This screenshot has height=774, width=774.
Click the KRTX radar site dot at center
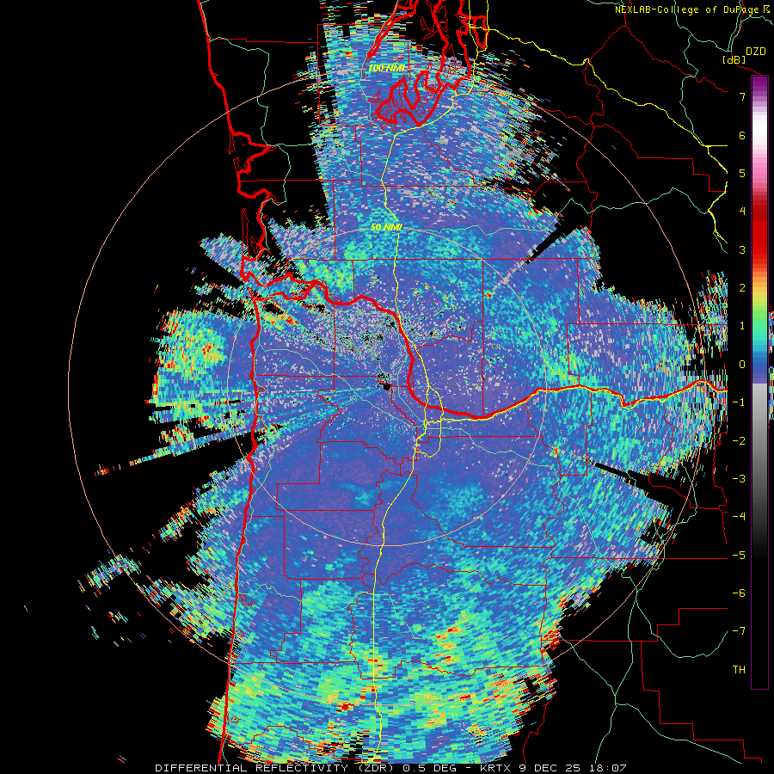tap(386, 386)
